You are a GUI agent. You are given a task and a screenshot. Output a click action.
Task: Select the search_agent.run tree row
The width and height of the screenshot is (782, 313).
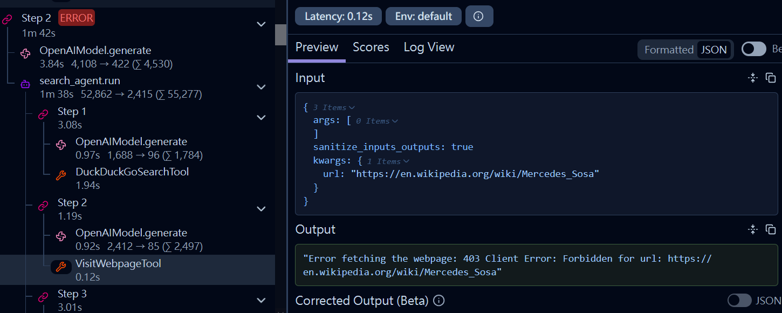click(x=138, y=87)
